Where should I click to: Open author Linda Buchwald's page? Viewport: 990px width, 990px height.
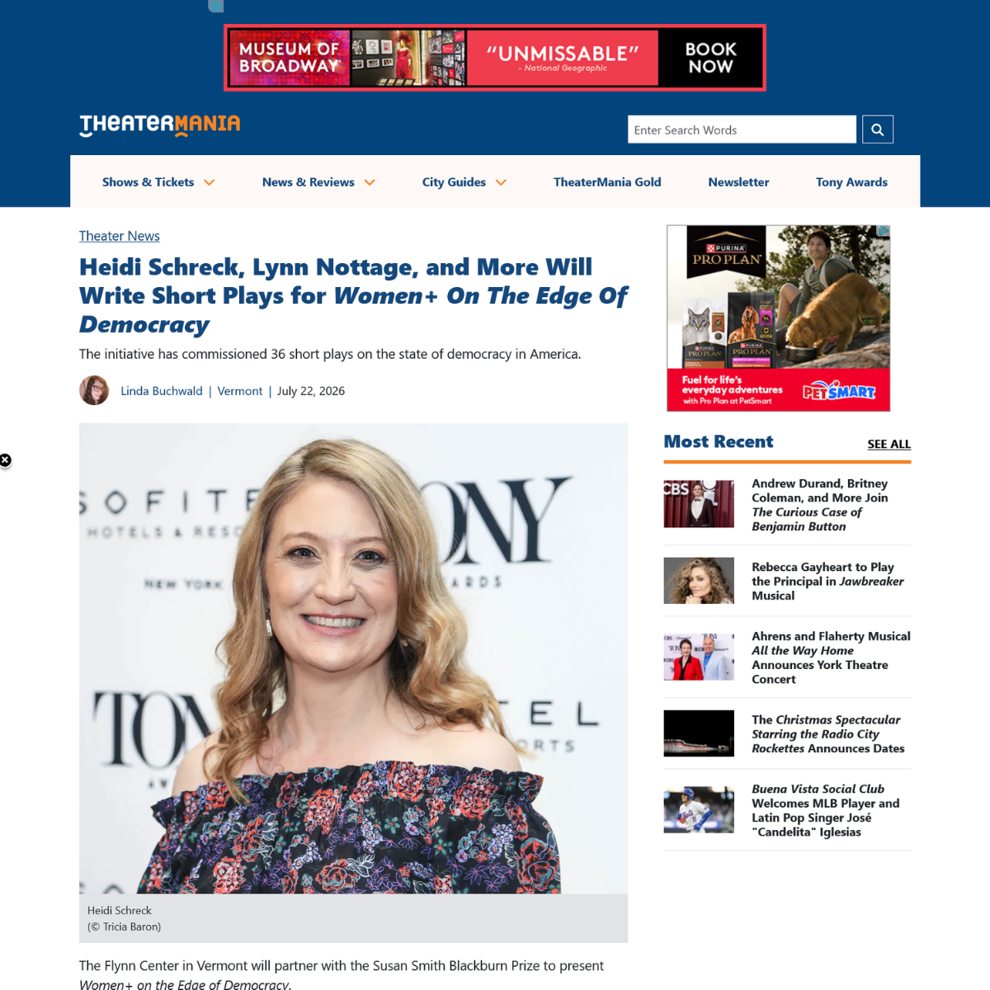[162, 391]
